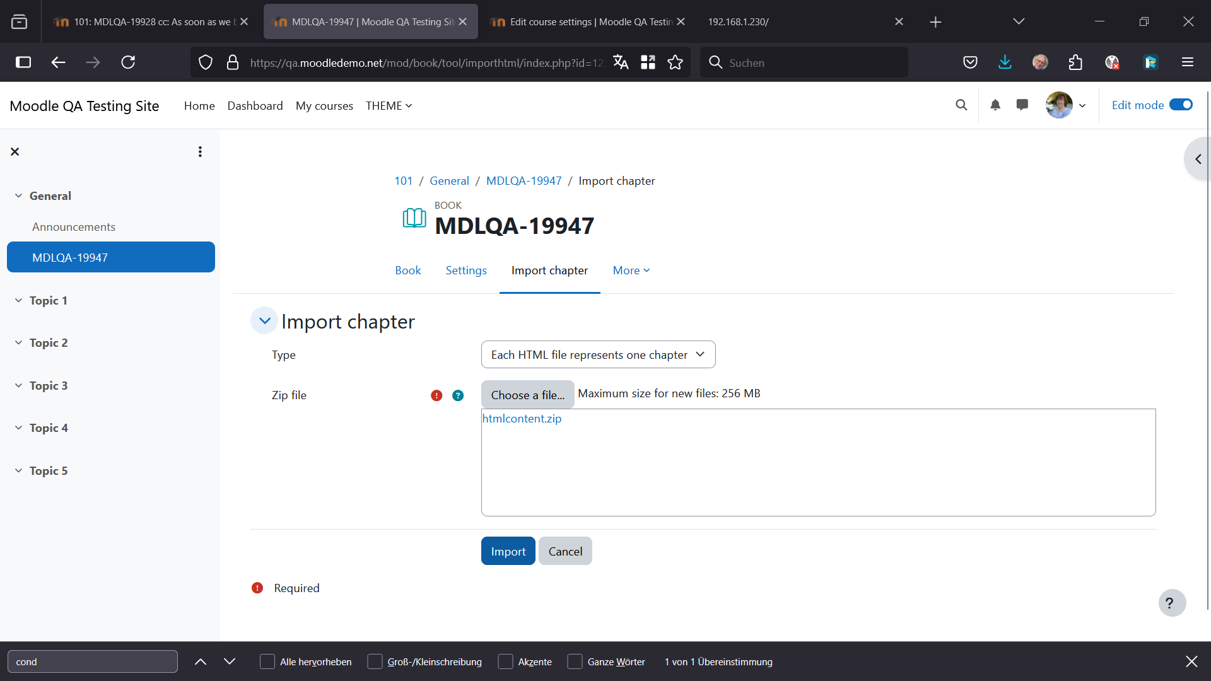Viewport: 1211px width, 681px height.
Task: Check Groß-/Kleinschreibung option
Action: (375, 661)
